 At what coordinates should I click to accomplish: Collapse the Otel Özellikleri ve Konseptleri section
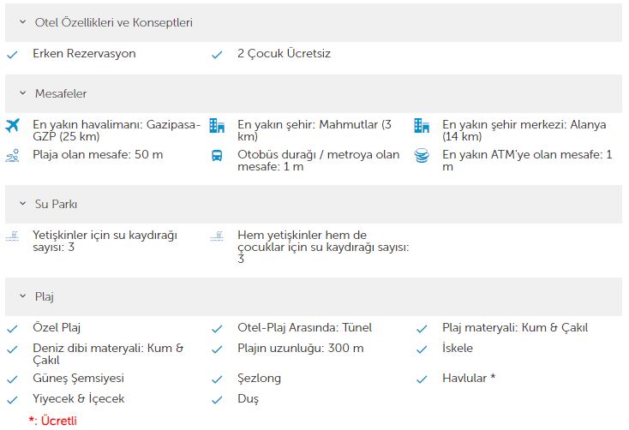(x=23, y=22)
